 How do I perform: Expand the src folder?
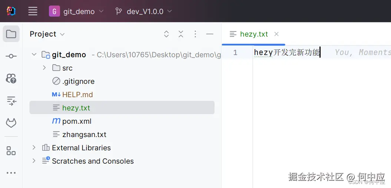[x=44, y=68]
